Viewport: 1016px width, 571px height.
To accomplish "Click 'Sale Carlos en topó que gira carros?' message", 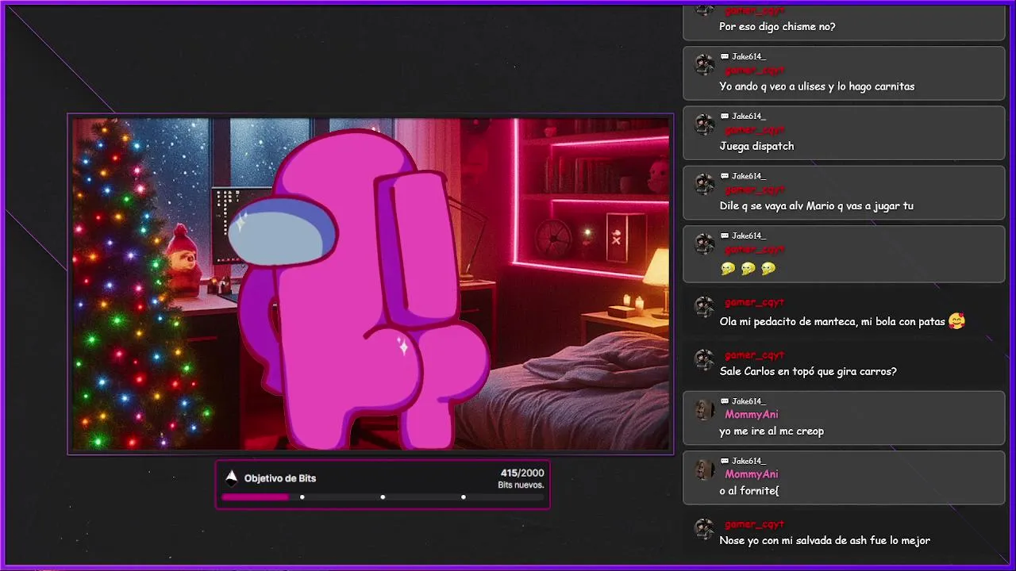I will tap(808, 371).
